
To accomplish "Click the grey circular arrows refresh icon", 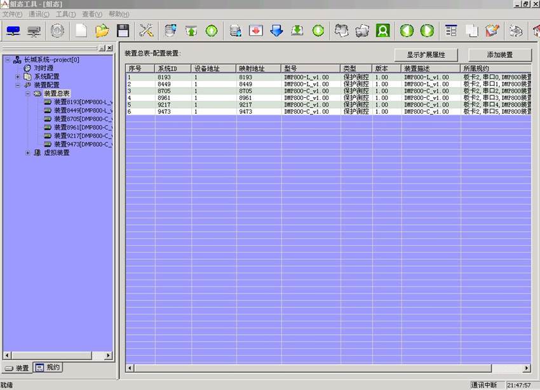I will pyautogui.click(x=516, y=31).
